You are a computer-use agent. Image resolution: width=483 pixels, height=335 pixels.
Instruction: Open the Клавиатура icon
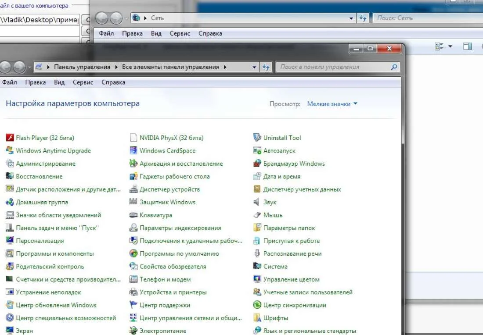coord(133,215)
